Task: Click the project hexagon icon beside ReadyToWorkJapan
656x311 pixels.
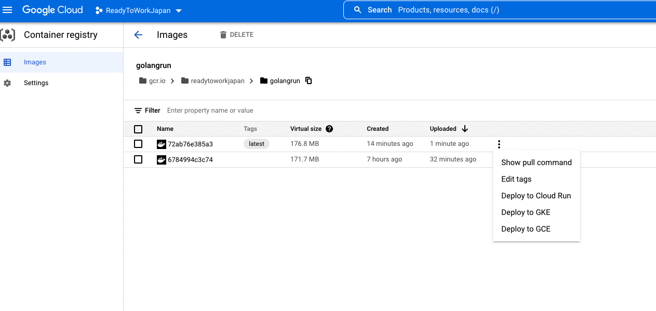Action: click(99, 10)
